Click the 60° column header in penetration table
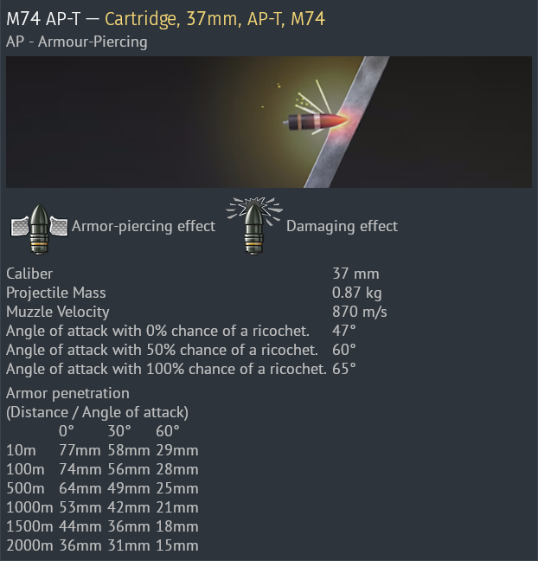This screenshot has width=538, height=561. click(167, 431)
